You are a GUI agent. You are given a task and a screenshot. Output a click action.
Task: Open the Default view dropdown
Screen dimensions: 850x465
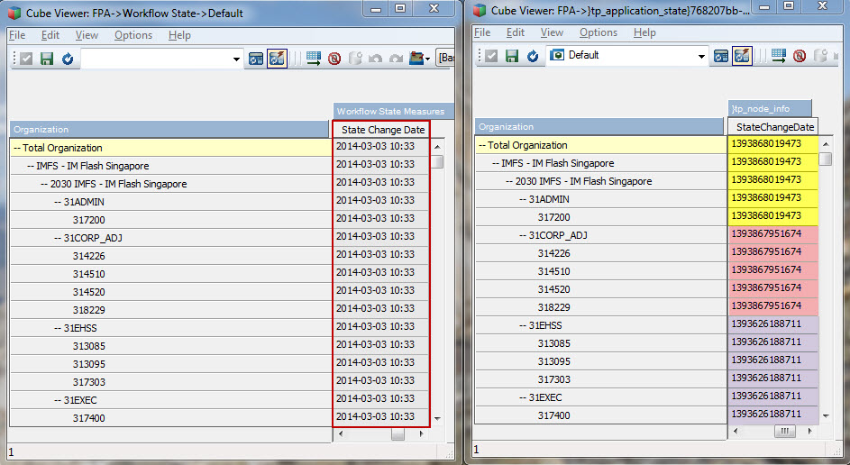coord(701,57)
